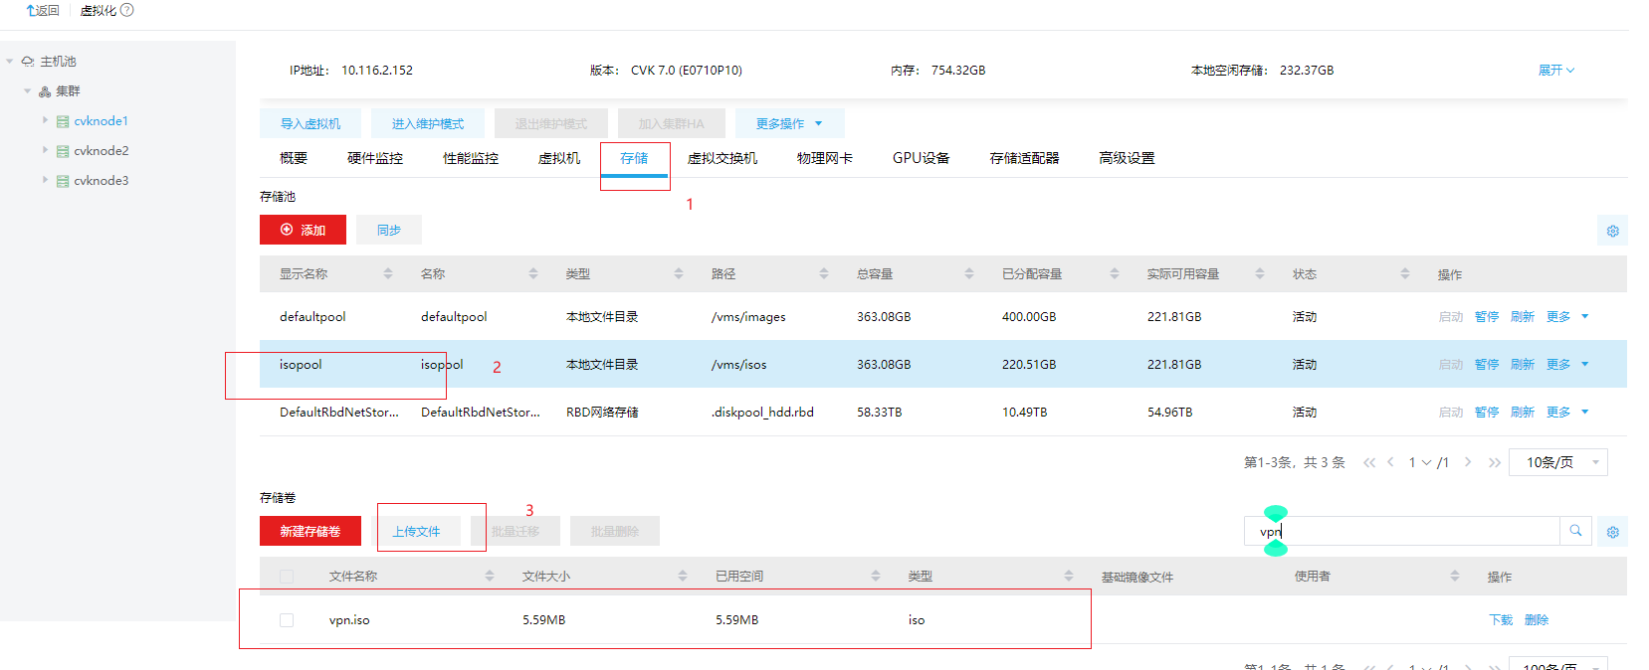The image size is (1649, 670).
Task: Open the More Actions dropdown button
Action: point(790,123)
